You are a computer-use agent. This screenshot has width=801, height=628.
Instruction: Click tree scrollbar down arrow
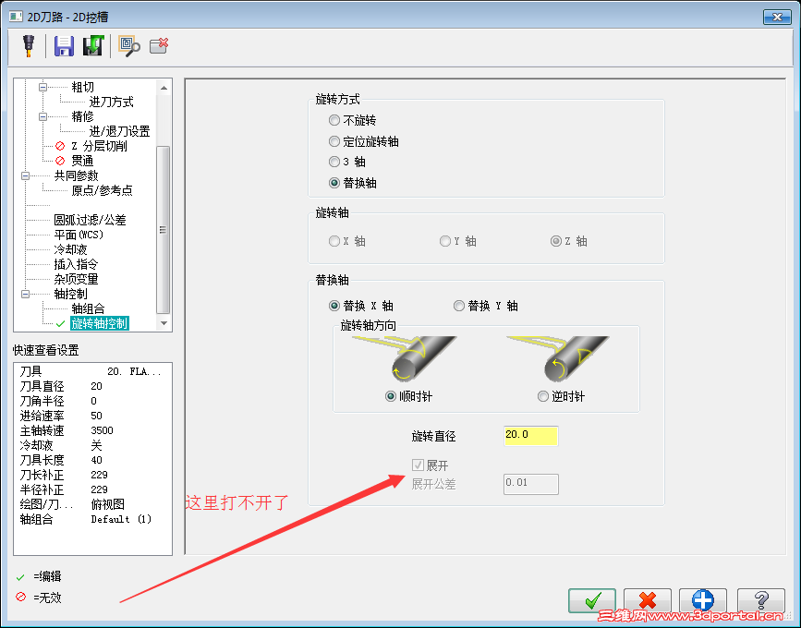(164, 322)
